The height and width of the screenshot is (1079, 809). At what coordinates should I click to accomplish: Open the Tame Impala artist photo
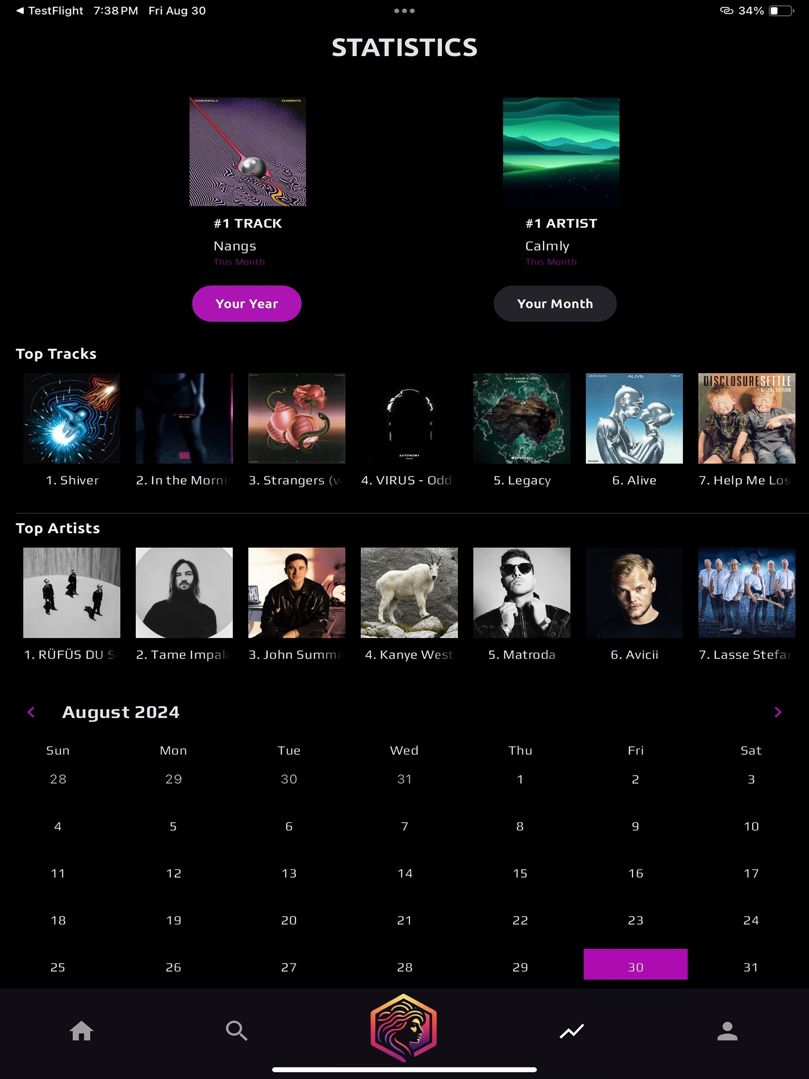coord(184,593)
